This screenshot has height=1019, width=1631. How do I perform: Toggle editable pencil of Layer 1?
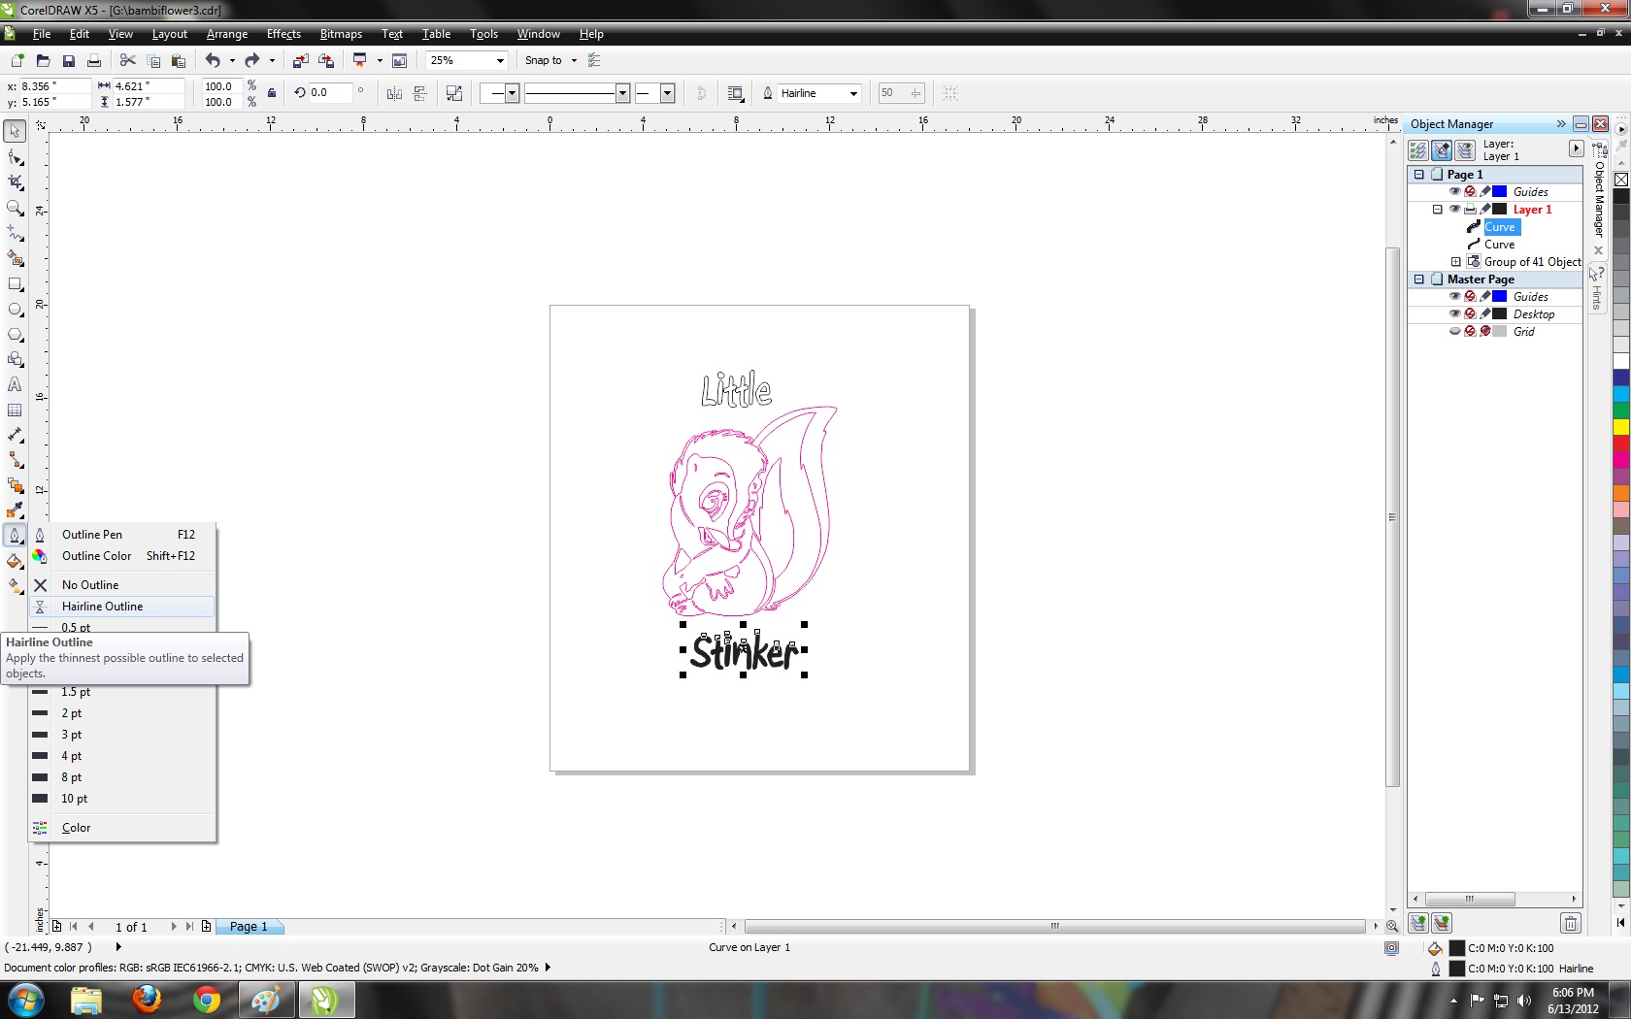(x=1485, y=209)
